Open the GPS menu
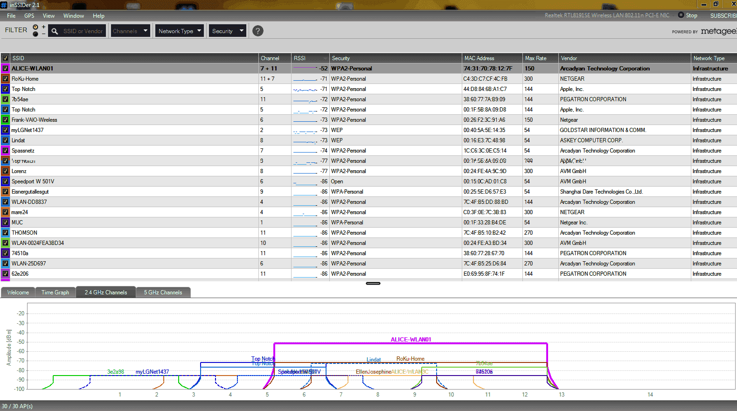 29,16
